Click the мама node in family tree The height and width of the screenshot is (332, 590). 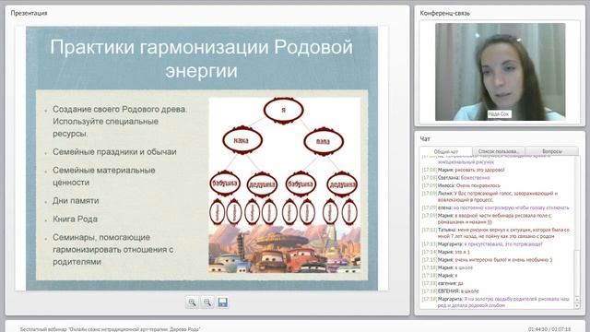point(242,140)
